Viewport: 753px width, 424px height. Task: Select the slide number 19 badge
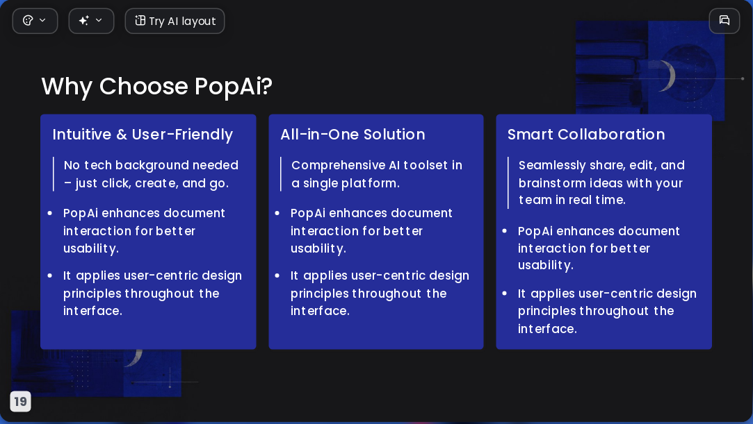coord(21,402)
